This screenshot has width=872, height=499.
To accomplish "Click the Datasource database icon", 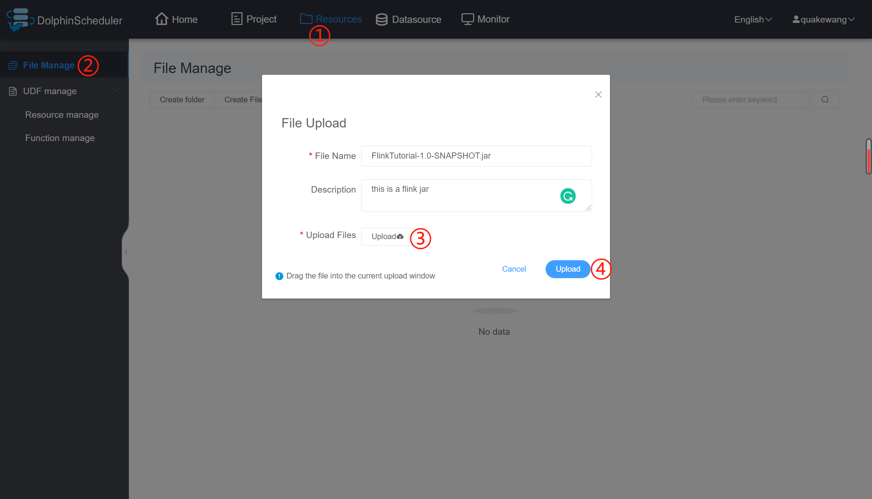I will tap(382, 19).
